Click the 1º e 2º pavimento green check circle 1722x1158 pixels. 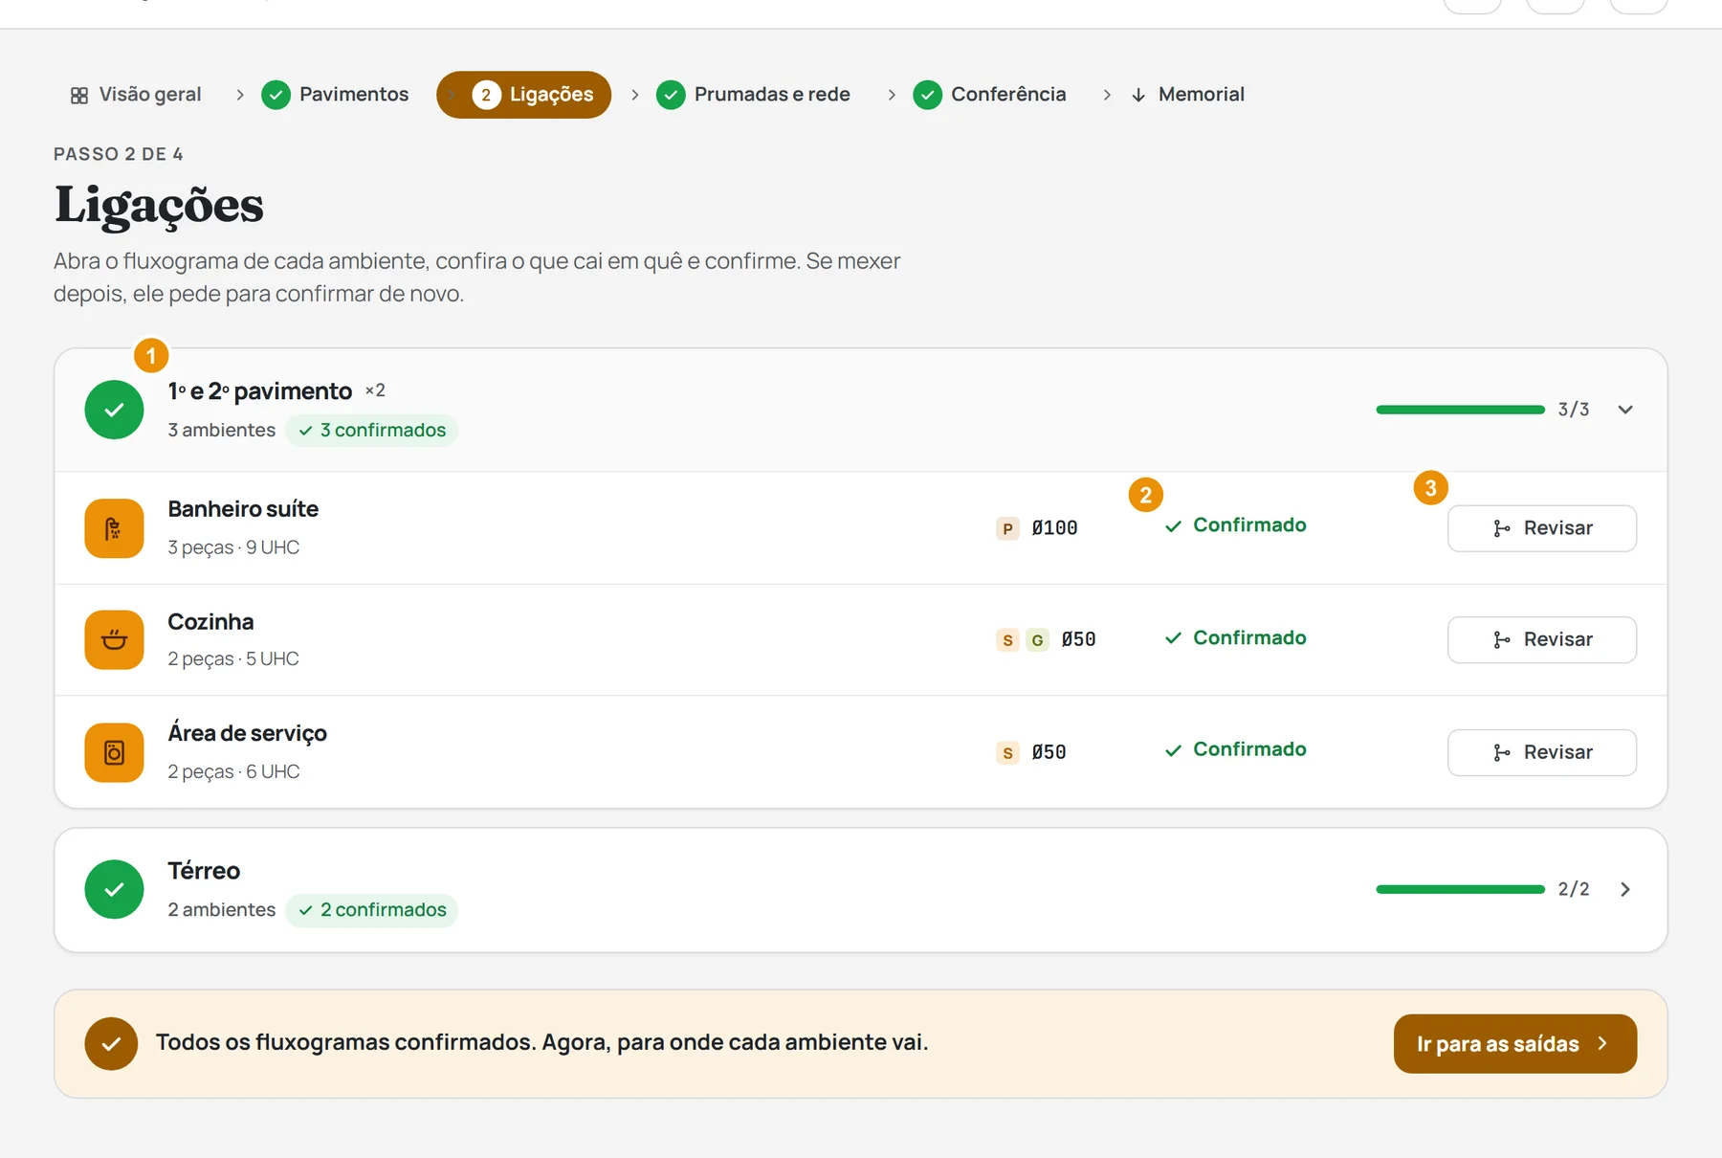point(114,410)
